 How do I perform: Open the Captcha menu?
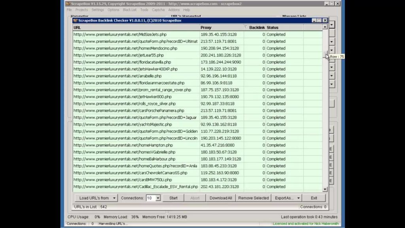click(158, 10)
